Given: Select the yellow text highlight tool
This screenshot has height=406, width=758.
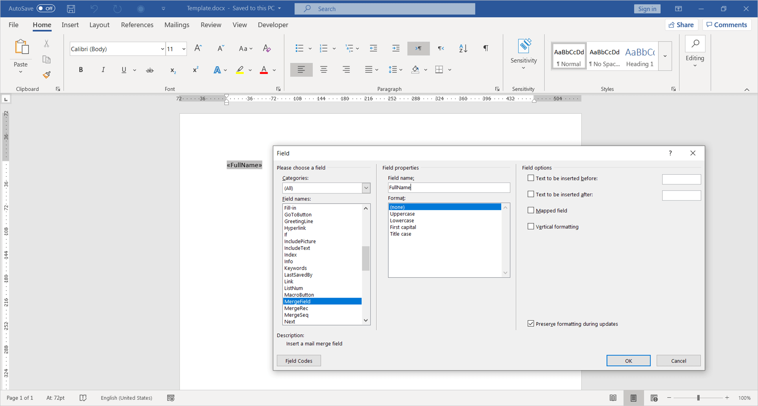Looking at the screenshot, I should coord(240,69).
